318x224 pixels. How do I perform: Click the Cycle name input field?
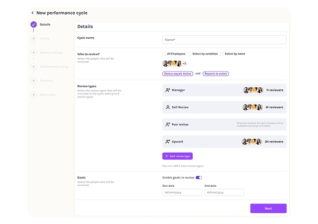[x=224, y=39]
